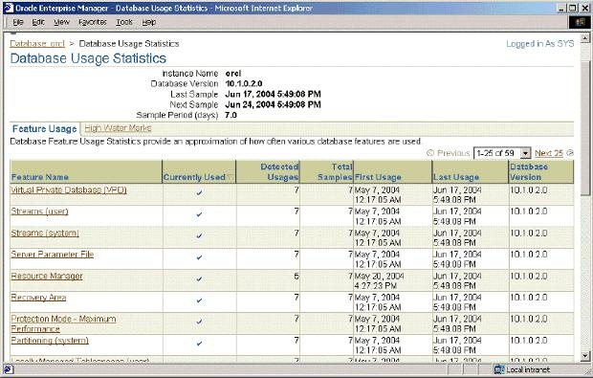Click the Sample Period value 7.0
Image resolution: width=593 pixels, height=378 pixels.
point(231,115)
